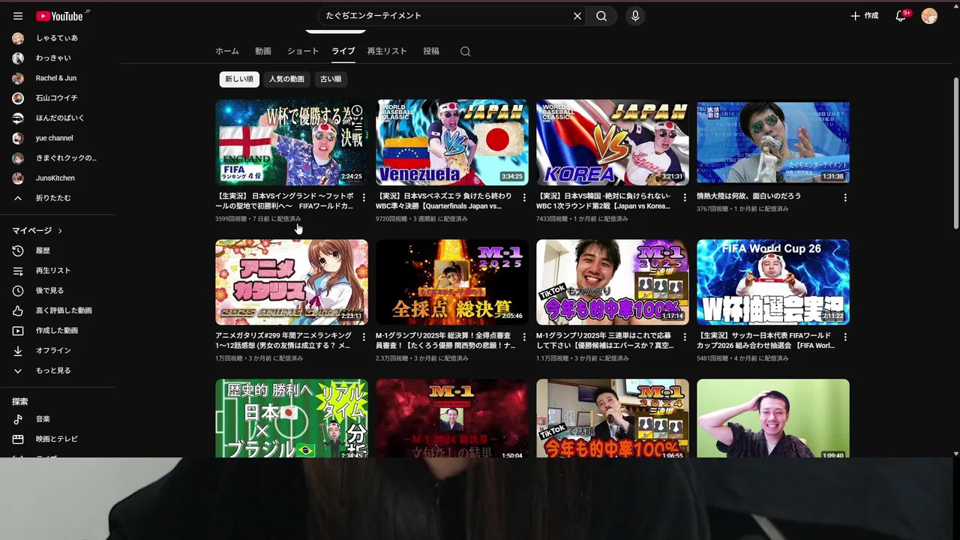Open 石山コウイチ channel
The width and height of the screenshot is (960, 540).
(x=57, y=98)
